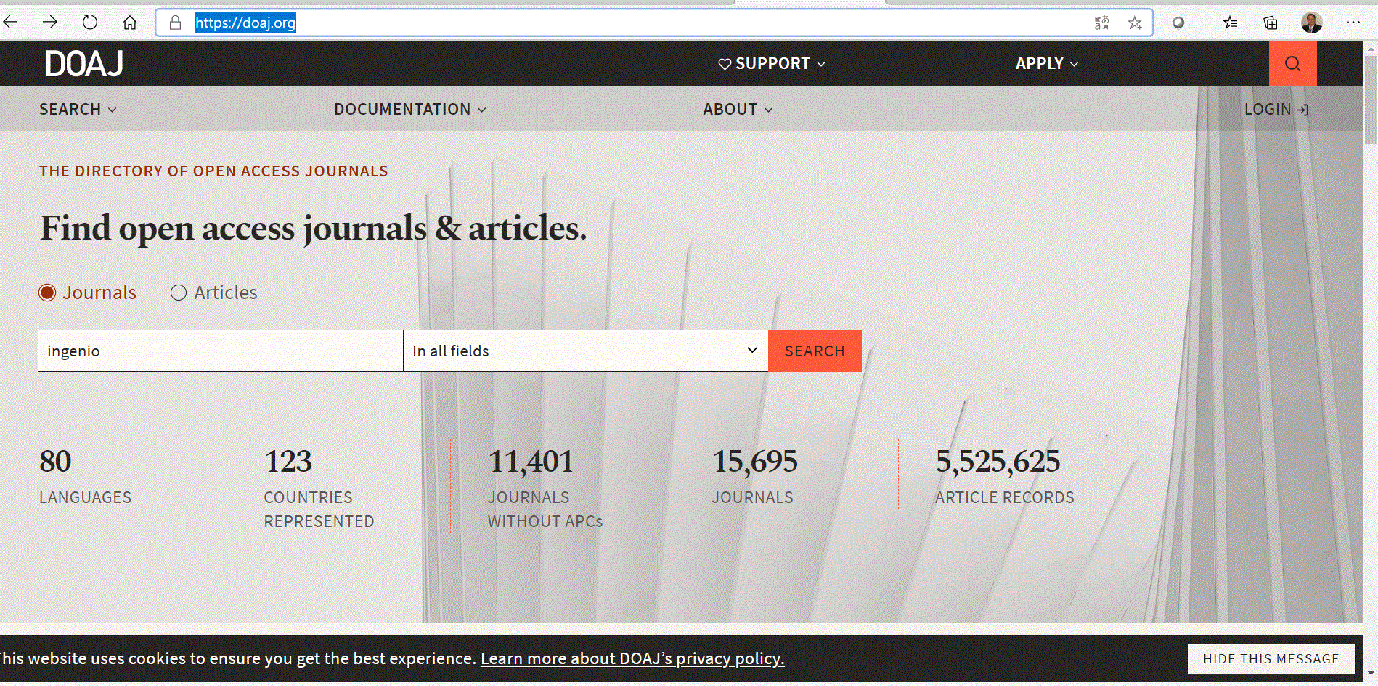
Task: Open the DOCUMENTATION navigation menu
Action: point(402,110)
